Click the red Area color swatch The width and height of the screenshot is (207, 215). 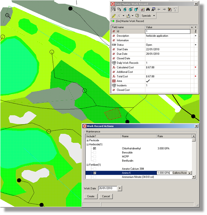coord(114,81)
